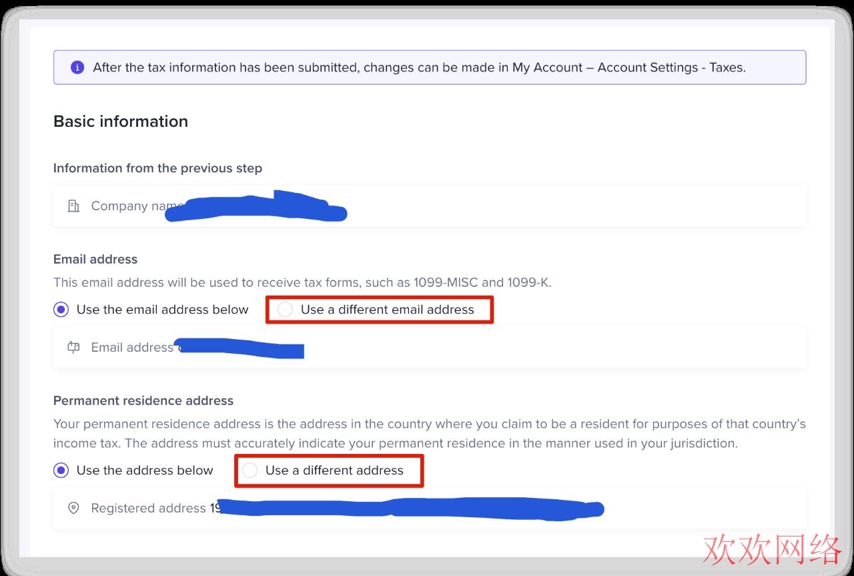Select 'Use the email address below' radio

pos(61,310)
